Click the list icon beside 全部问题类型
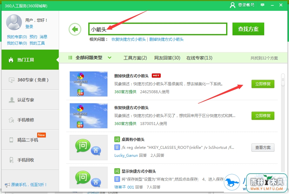The image size is (289, 194). click(70, 58)
